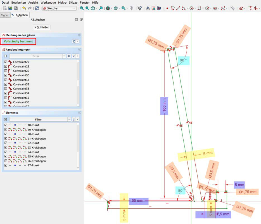Click the Vollständig bestimmt solver message
The image size is (261, 224).
18,41
